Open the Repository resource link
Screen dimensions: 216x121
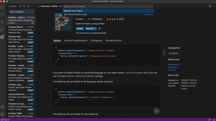click(173, 67)
